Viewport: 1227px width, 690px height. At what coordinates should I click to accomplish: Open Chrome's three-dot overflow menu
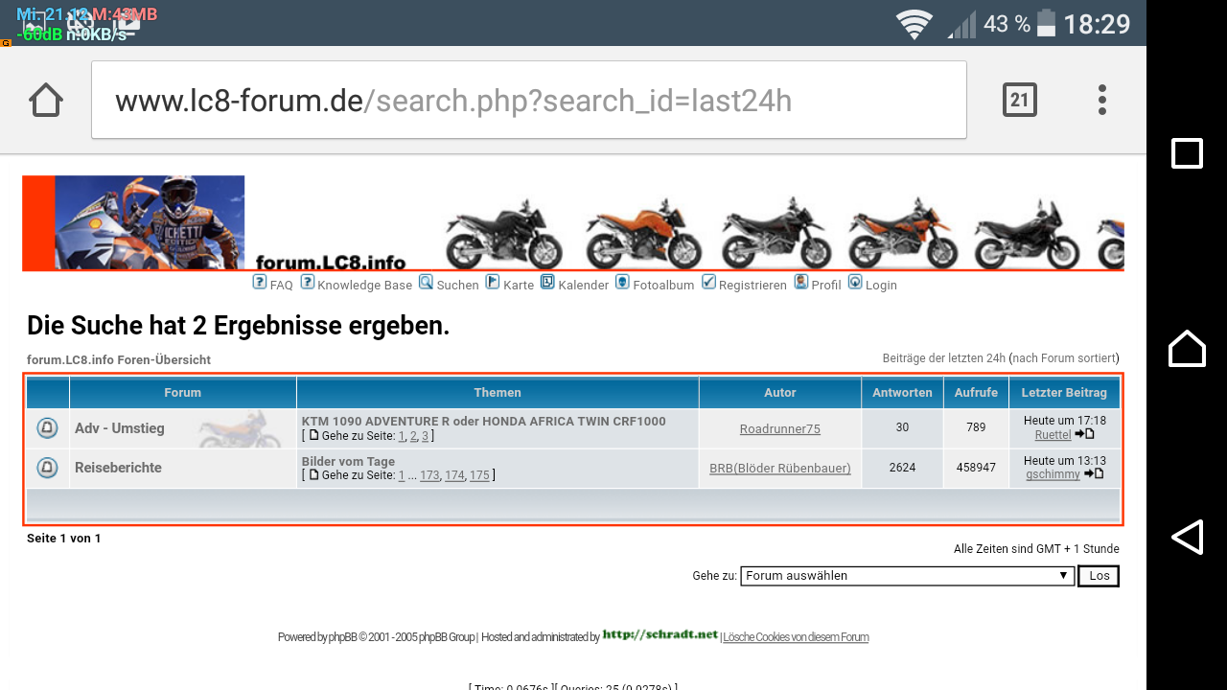pyautogui.click(x=1102, y=100)
